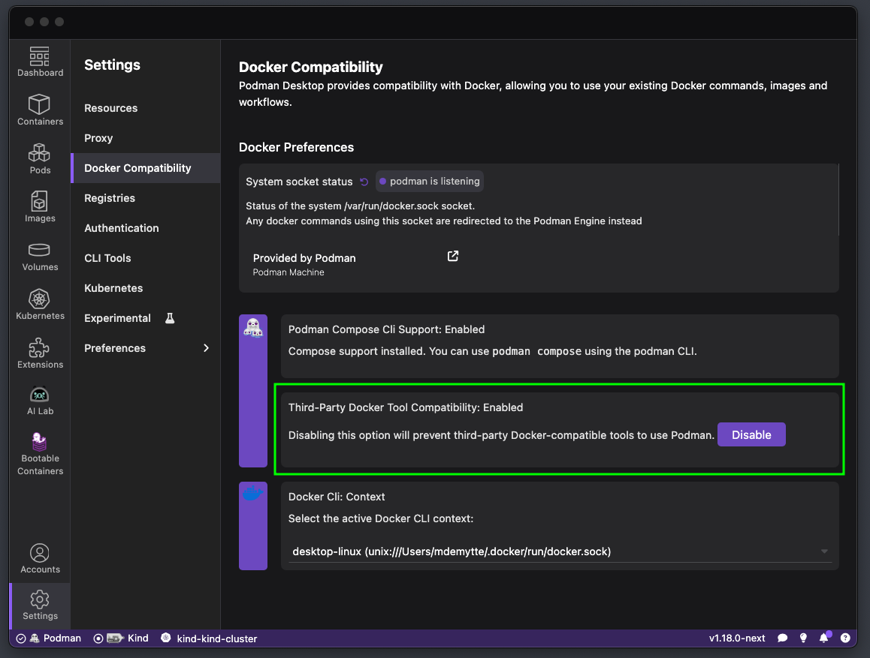
Task: Open the Authentication settings page
Action: tap(146, 228)
